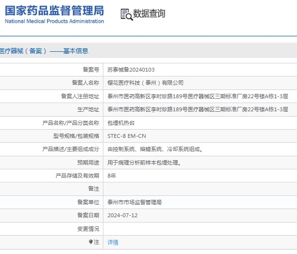Image resolution: width=297 pixels, height=254 pixels.
Task: Click the 备案号 label
Action: [x=91, y=70]
